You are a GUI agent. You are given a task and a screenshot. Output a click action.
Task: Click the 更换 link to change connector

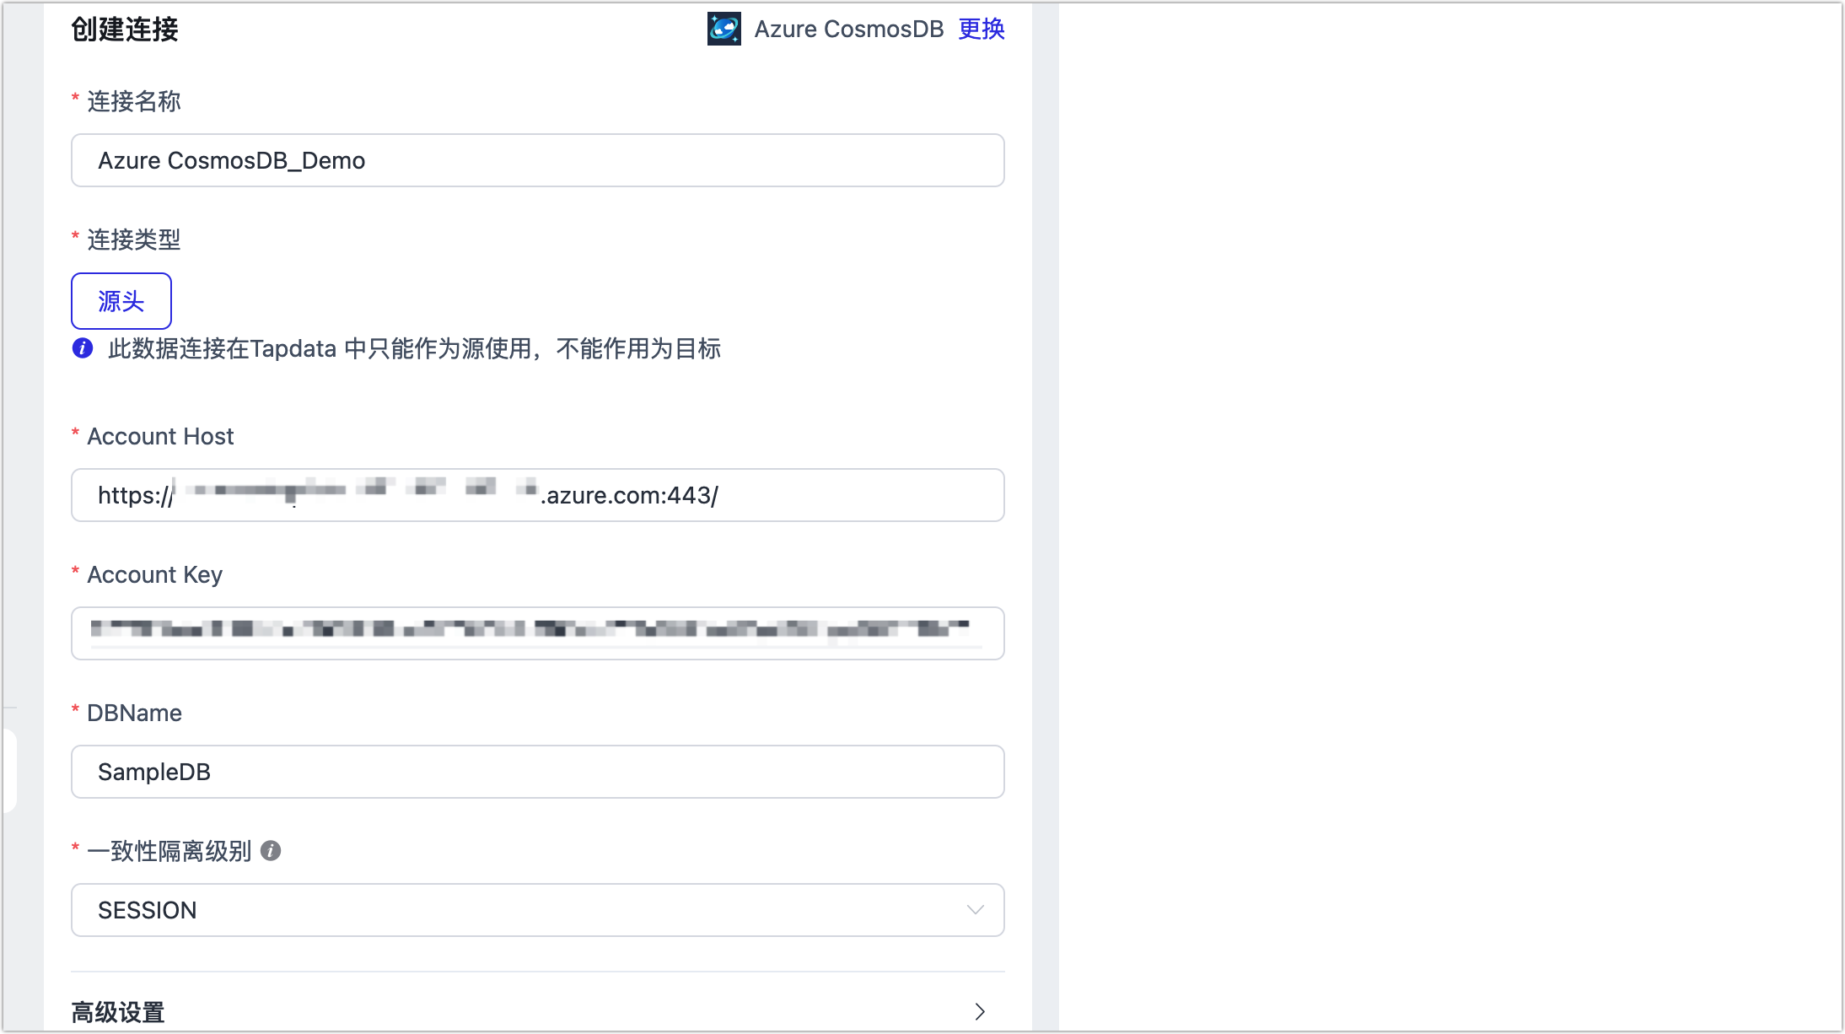coord(980,30)
